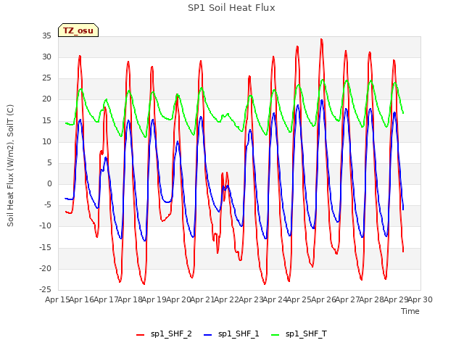Toggle the sp1_SHF_1 legend entry
Viewport: 464px width, 348px height.
231,334
